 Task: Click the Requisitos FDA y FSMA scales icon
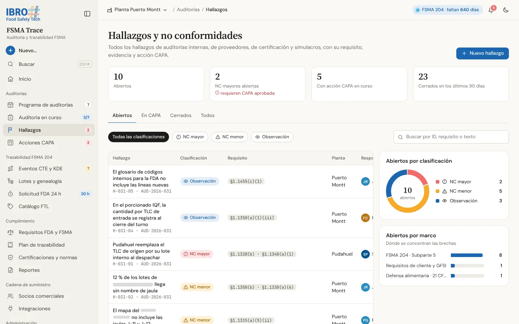[10, 232]
